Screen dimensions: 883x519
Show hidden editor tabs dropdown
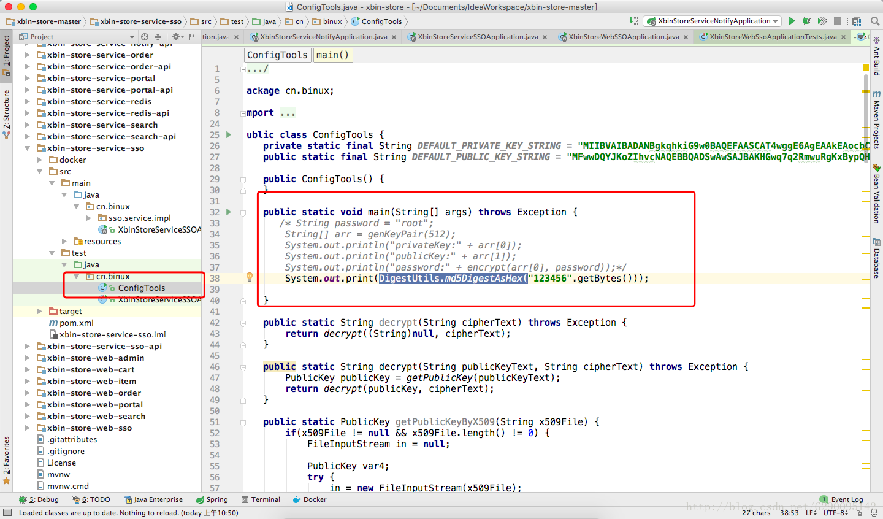[x=861, y=37]
